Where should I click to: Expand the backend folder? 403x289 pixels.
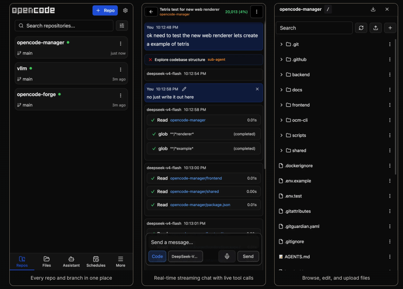pyautogui.click(x=282, y=75)
